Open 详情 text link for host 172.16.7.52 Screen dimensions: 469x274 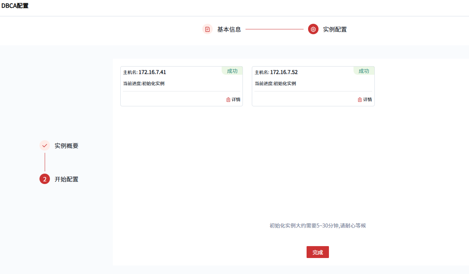(368, 100)
